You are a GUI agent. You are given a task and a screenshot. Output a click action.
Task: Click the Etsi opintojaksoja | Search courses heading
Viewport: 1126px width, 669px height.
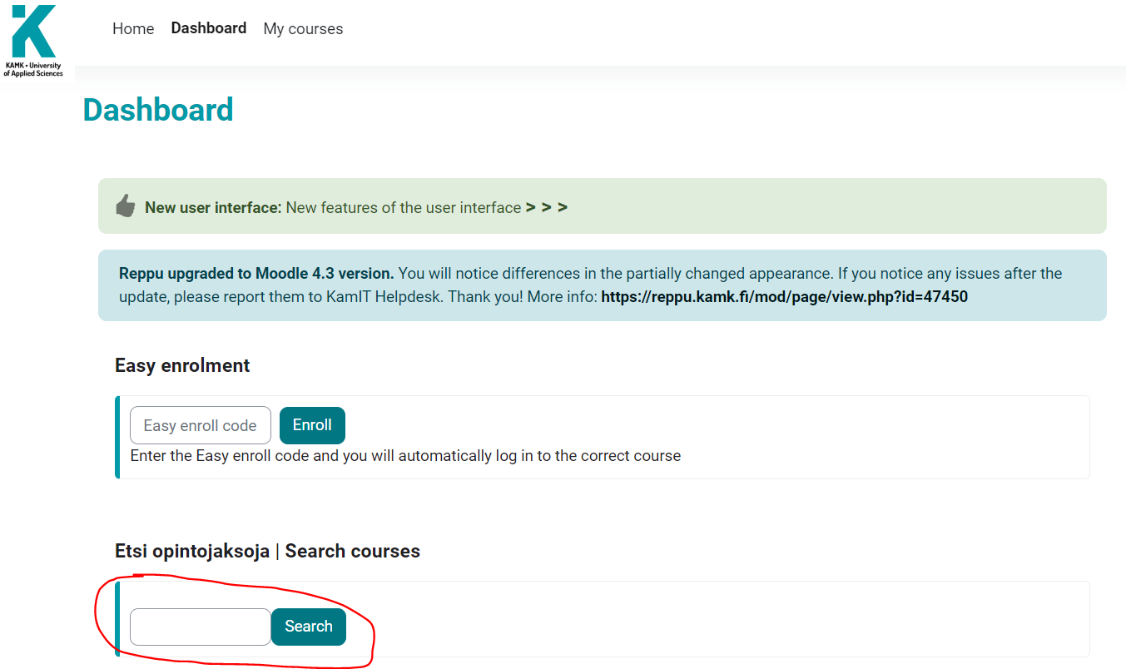(x=267, y=551)
